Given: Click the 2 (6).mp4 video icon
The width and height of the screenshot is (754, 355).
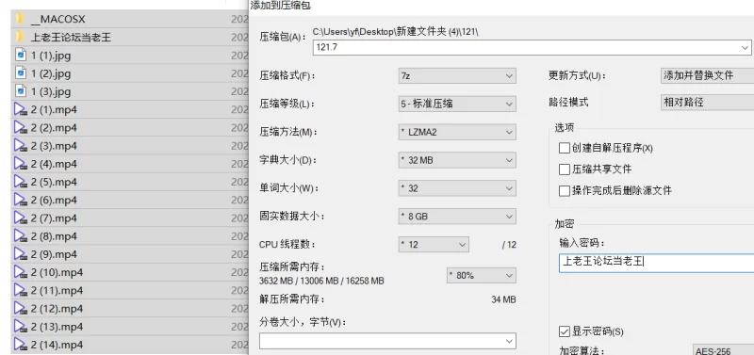Looking at the screenshot, I should pos(20,200).
